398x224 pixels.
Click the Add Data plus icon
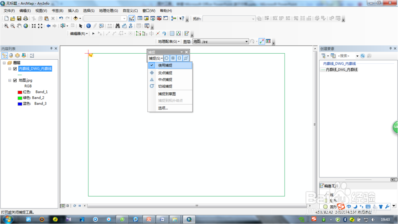(75, 18)
